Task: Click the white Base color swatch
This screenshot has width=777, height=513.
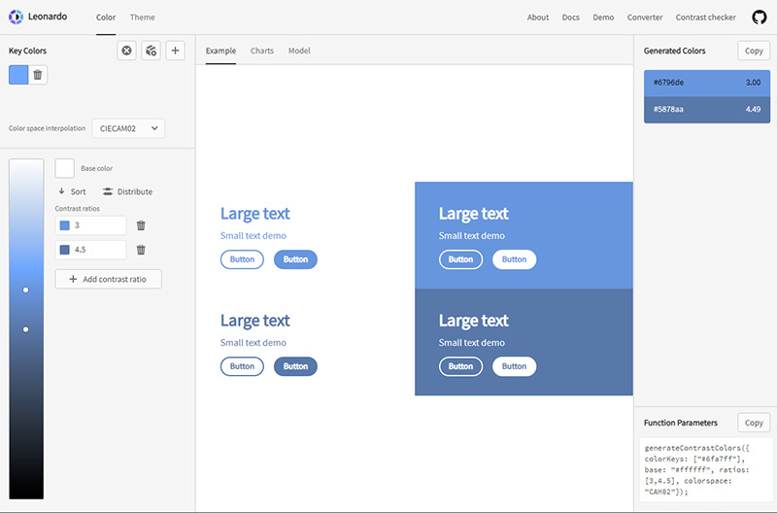Action: tap(64, 168)
